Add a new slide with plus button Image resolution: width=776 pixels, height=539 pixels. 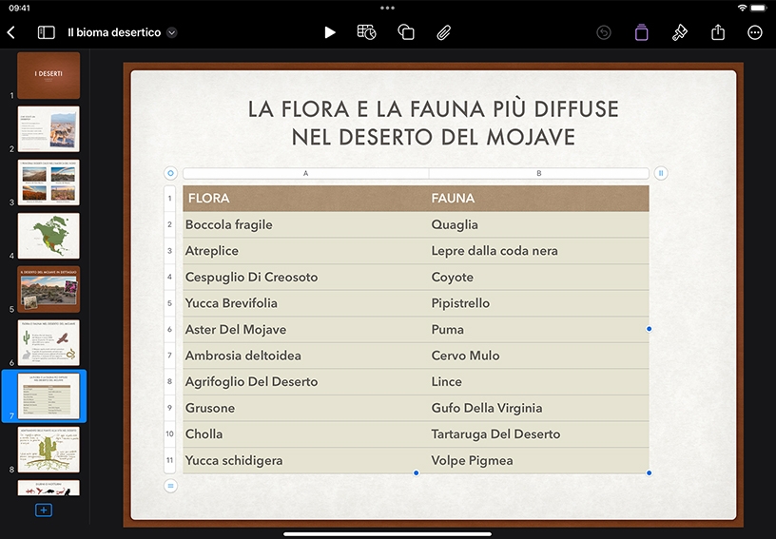[x=44, y=510]
